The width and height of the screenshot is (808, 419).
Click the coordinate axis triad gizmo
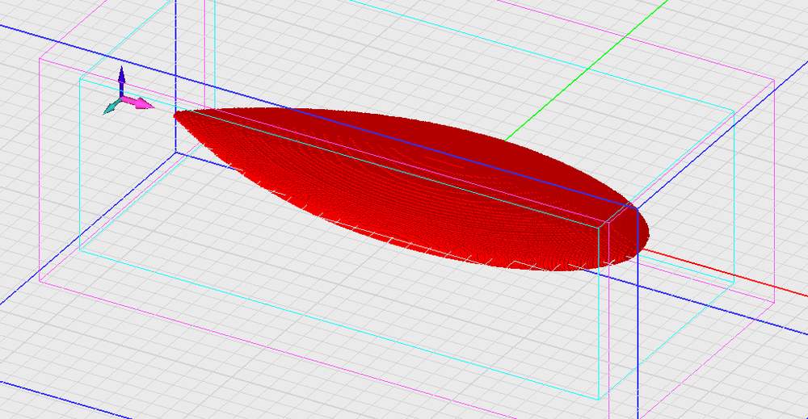128,90
